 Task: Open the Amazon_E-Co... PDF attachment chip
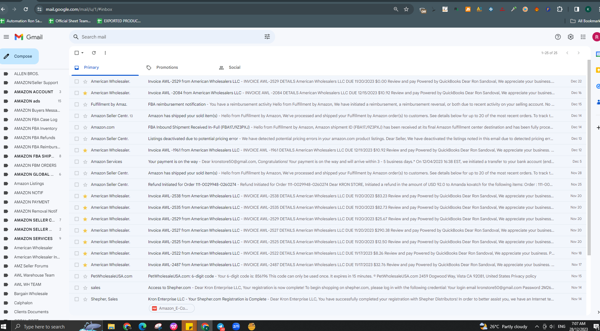click(172, 308)
